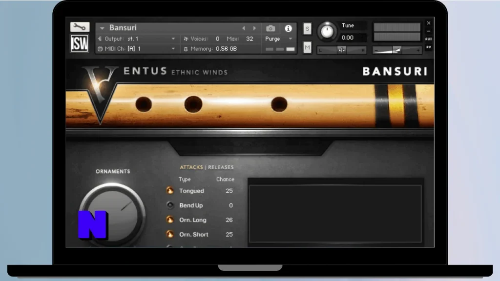Click the Chance column header

point(225,180)
